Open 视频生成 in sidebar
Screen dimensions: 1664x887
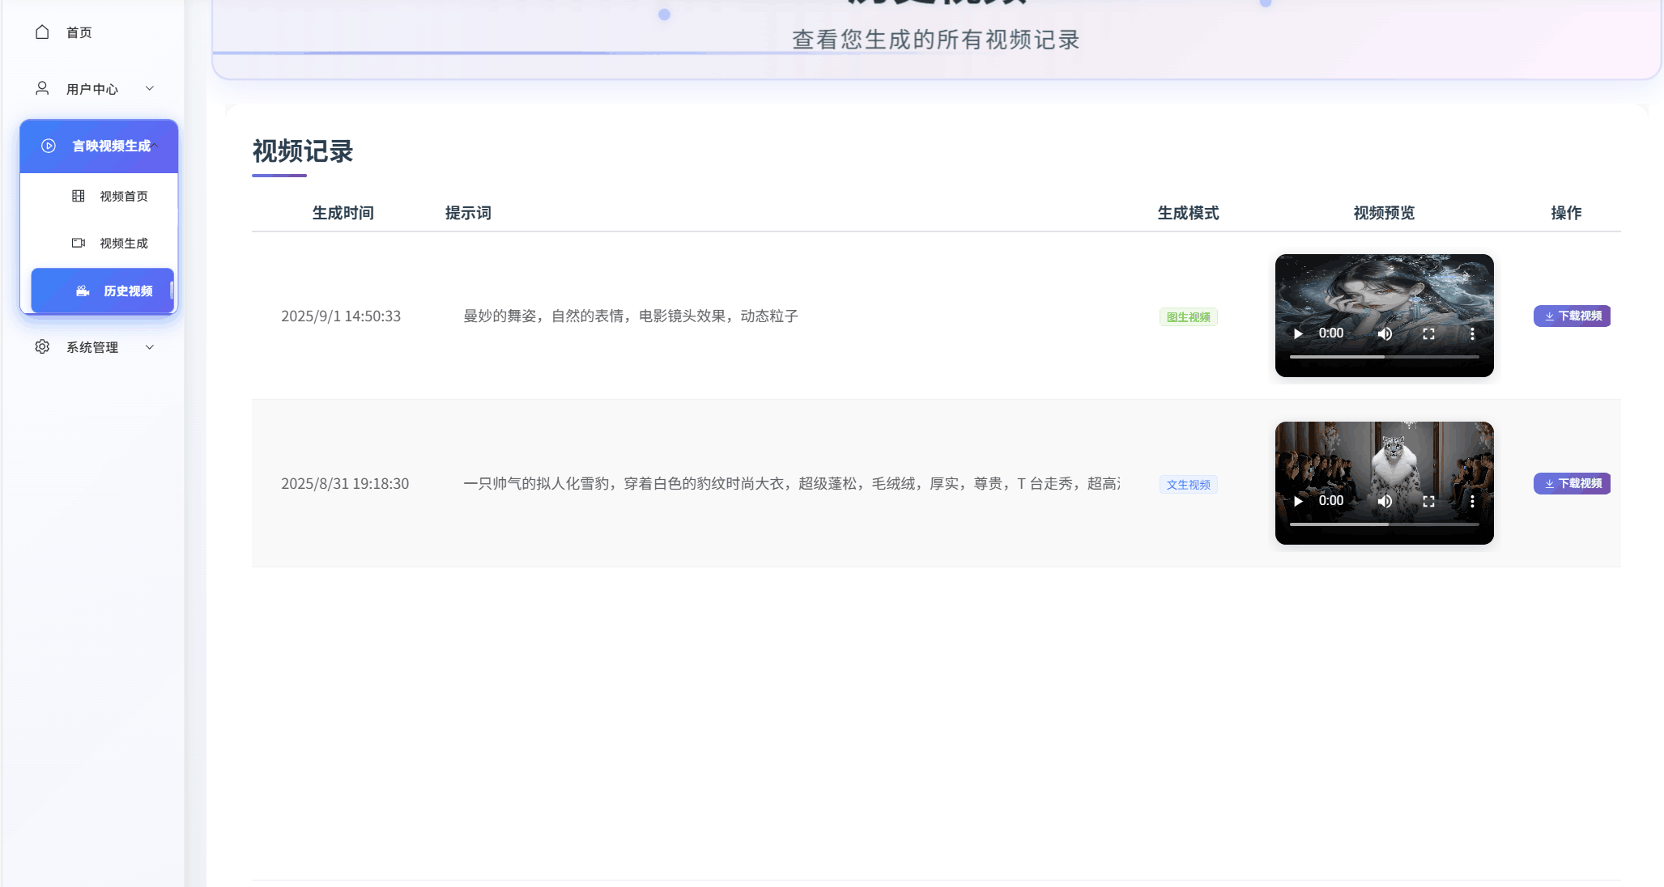(123, 244)
